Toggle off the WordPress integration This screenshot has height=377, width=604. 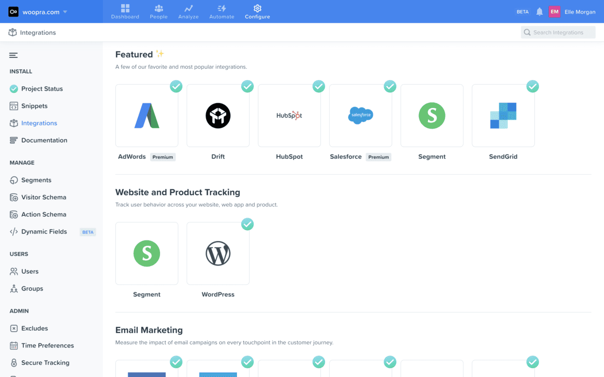[x=247, y=224]
